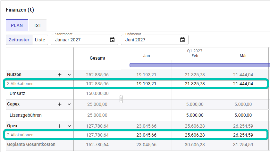Select Lizenzgebühren February cell 5.000,00
Screen dimensions: 270x152
(195, 115)
